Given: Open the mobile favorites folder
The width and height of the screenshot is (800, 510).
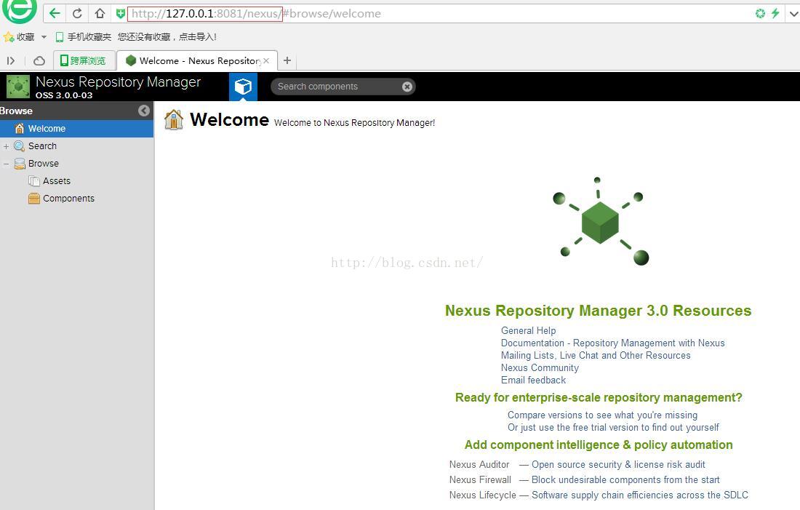Looking at the screenshot, I should (84, 37).
